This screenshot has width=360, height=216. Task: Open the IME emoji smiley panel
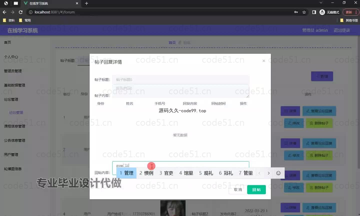(x=278, y=173)
